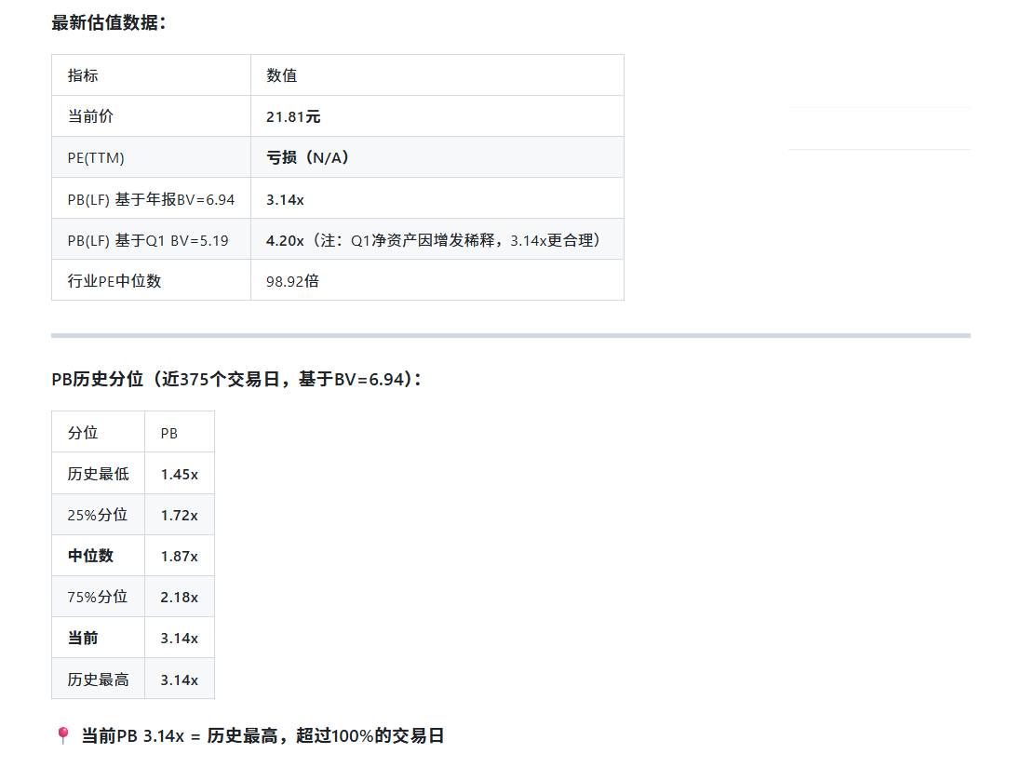Click the '分位' column header
Viewport: 1022px width, 767px height.
(83, 433)
